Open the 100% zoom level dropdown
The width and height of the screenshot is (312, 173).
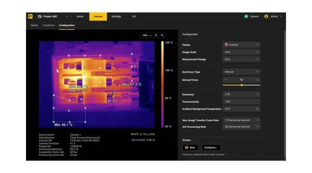(147, 35)
